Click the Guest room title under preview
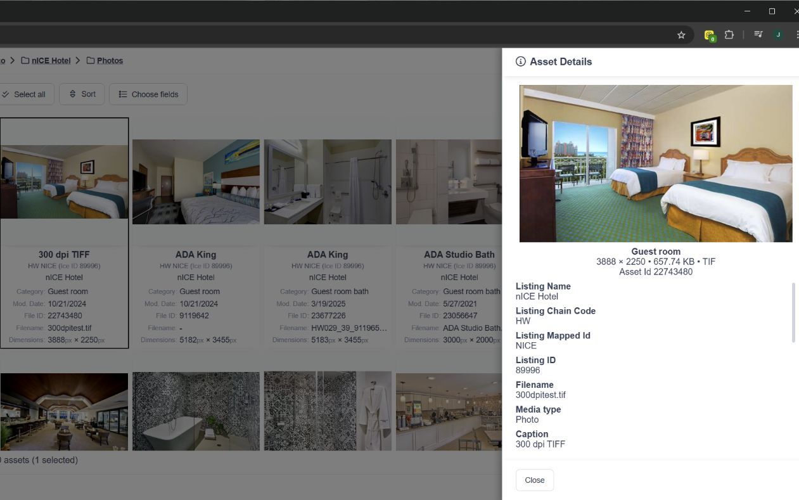This screenshot has height=500, width=799. coord(656,252)
